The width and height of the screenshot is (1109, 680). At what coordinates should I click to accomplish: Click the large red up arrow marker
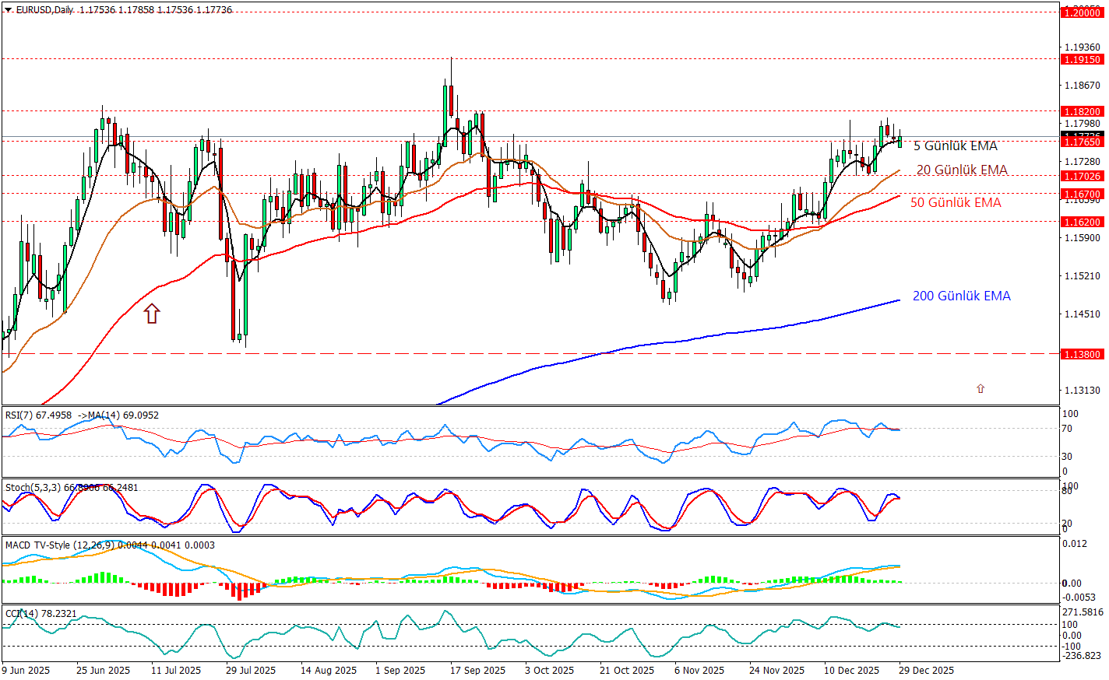pos(152,314)
